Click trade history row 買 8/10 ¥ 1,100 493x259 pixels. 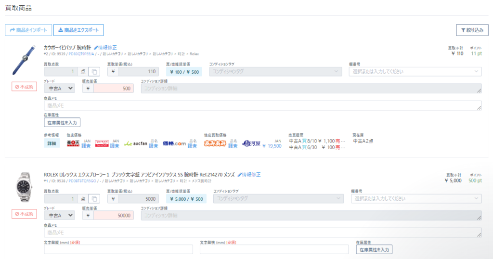(x=317, y=142)
